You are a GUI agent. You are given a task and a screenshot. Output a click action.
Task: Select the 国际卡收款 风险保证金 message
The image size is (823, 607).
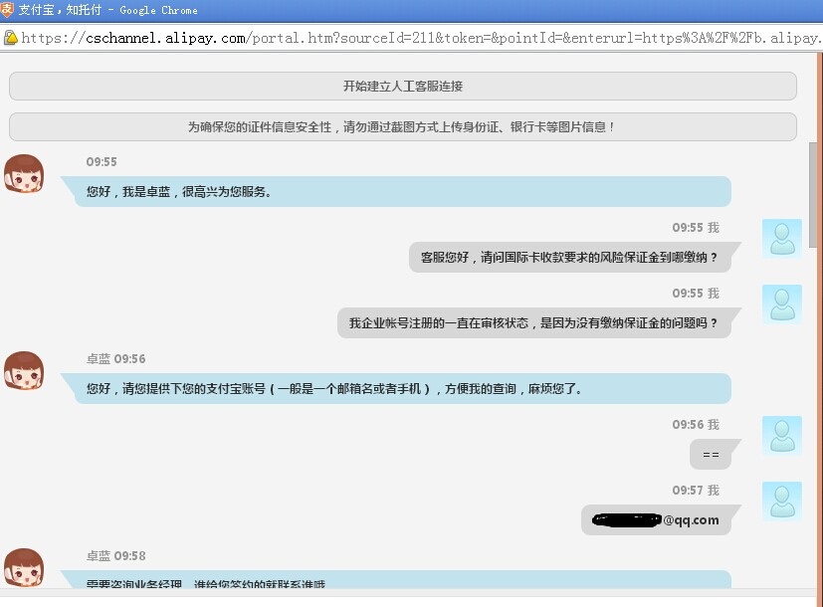569,258
